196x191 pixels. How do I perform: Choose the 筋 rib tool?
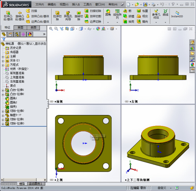tap(127, 11)
